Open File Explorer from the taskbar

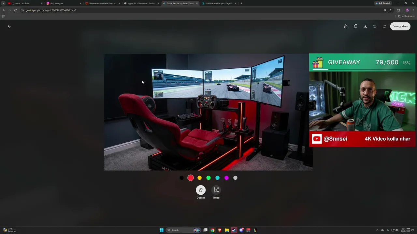pyautogui.click(x=227, y=230)
